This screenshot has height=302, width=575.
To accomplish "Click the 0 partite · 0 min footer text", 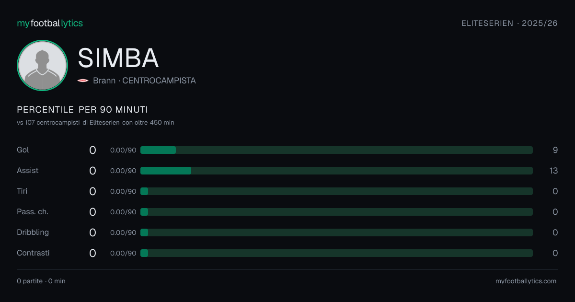I will point(41,281).
